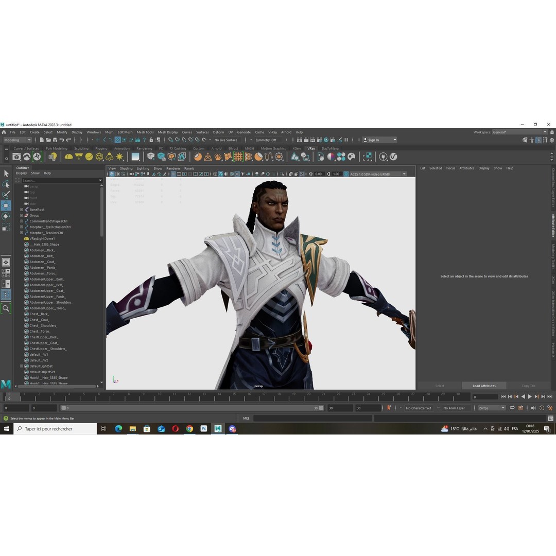556x556 pixels.
Task: Click the Load Attributes button
Action: click(x=484, y=386)
